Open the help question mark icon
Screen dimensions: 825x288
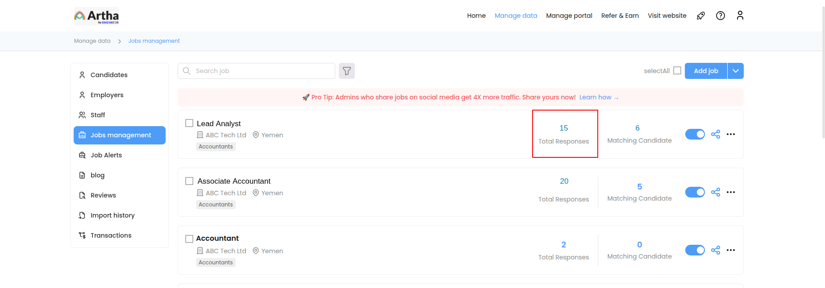tap(720, 16)
